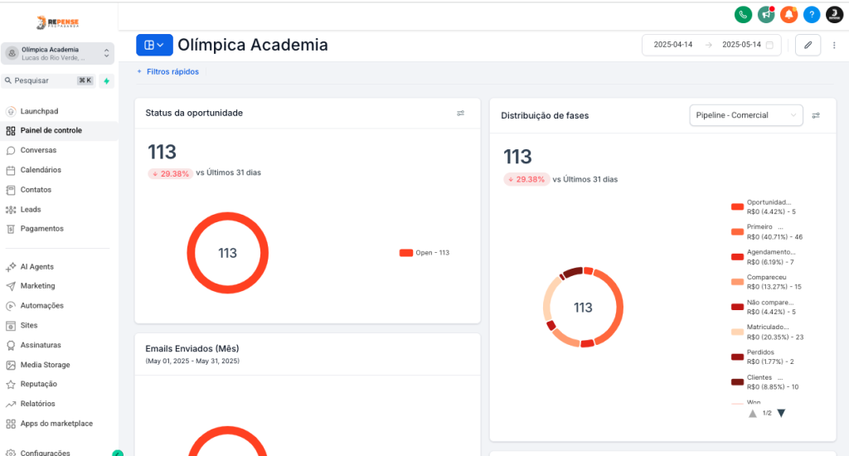Expand the blue dashboard selector dropdown
The image size is (849, 456).
tap(154, 45)
